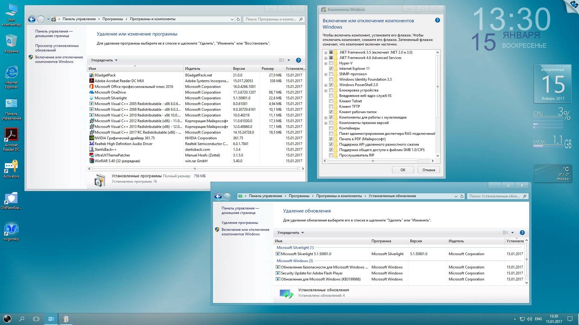Open Этот компьютер from the desktop
Image resolution: width=579 pixels, height=325 pixels.
click(11, 10)
